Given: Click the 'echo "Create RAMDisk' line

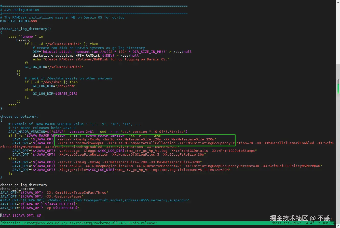Looking at the screenshot, I should [x=101, y=59].
